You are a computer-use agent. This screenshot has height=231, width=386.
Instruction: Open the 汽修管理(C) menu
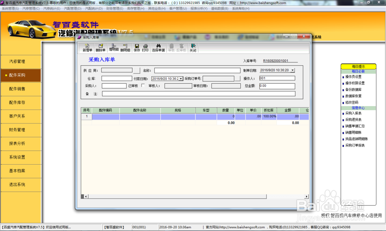[31, 8]
